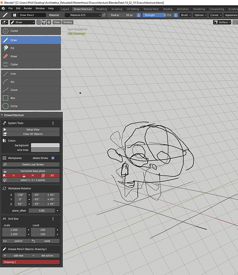238x275 pixels.
Task: Switch to the UV Editing workspace tab
Action: (x=133, y=9)
